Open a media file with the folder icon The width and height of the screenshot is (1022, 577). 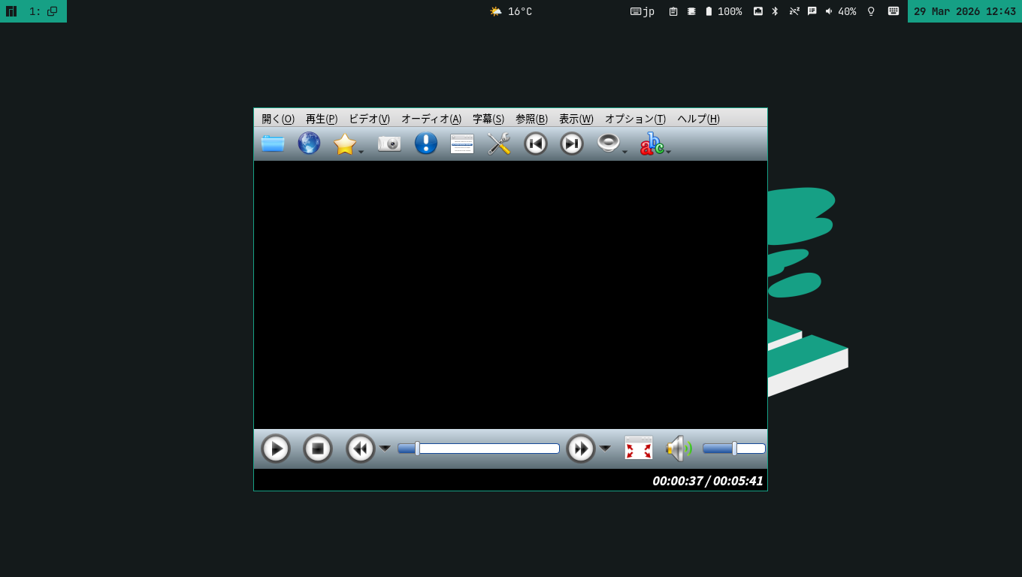(x=273, y=143)
